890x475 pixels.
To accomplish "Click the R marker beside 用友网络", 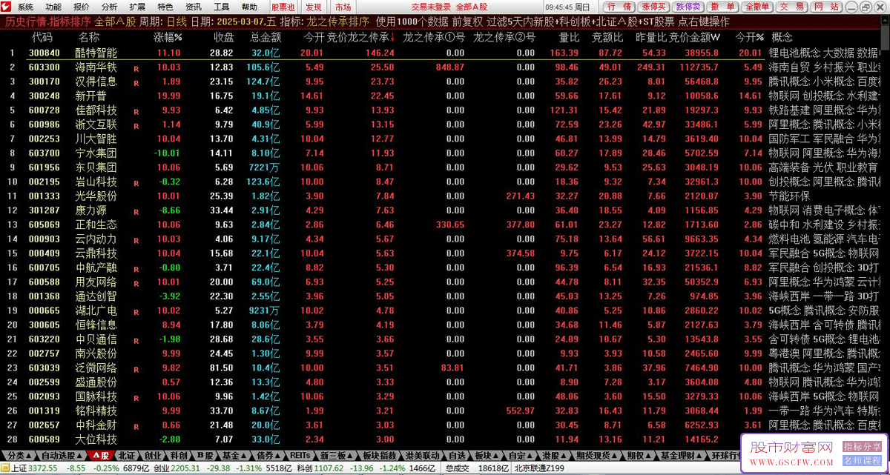I will 136,282.
